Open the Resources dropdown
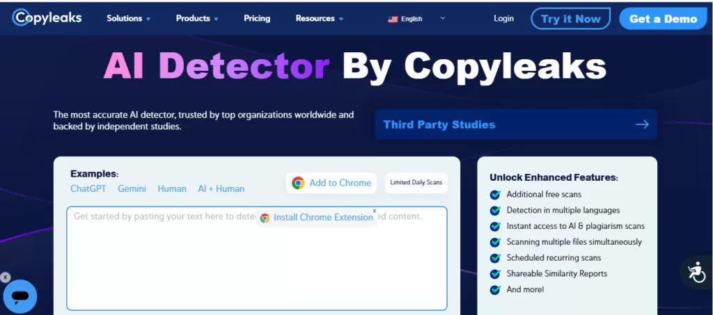This screenshot has height=315, width=713. click(x=319, y=19)
